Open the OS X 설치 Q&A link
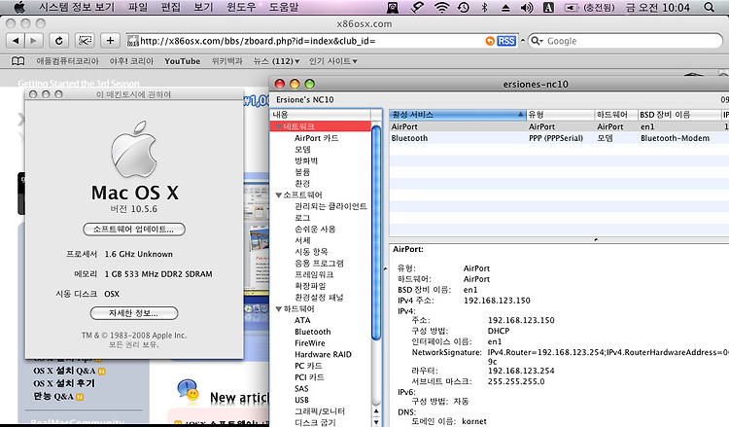Image resolution: width=729 pixels, height=427 pixels. (x=64, y=371)
